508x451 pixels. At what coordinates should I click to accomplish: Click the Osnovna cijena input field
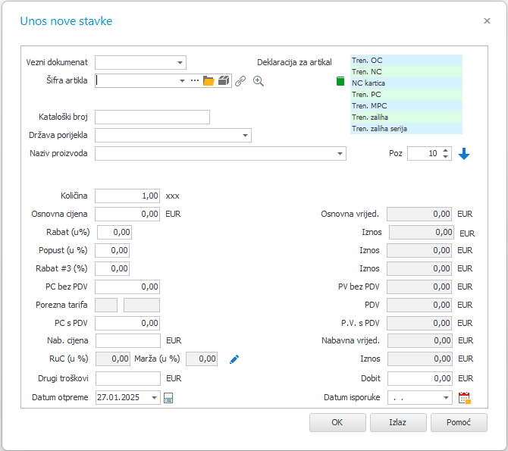tap(127, 215)
